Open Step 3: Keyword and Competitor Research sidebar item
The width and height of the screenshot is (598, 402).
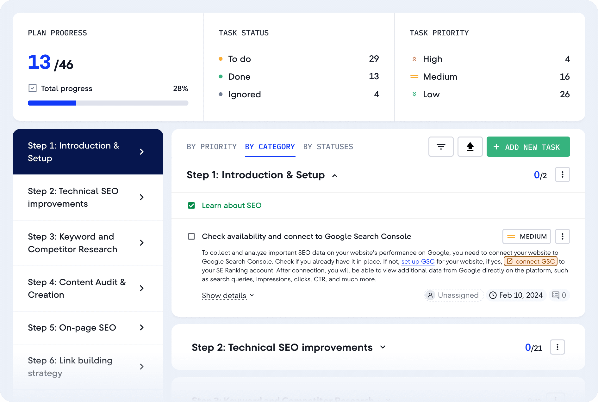coord(88,243)
